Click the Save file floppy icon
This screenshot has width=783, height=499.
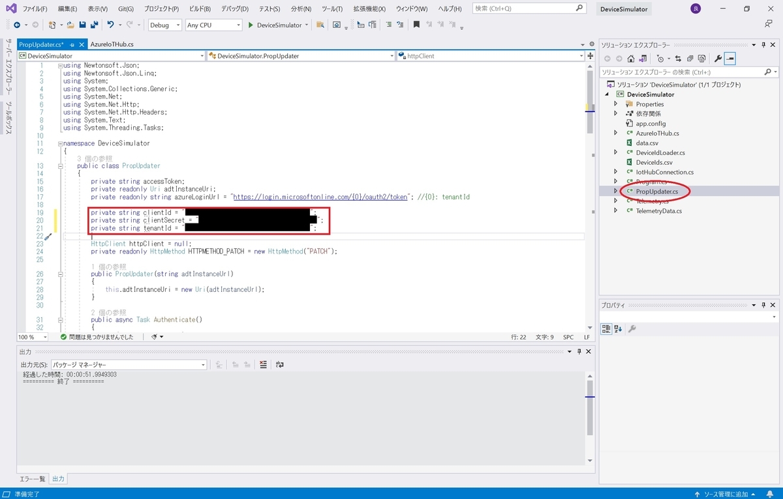(x=82, y=25)
